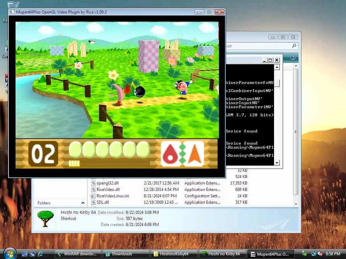Click the 17,353 KB size cell
Screen dimensions: 346x259
(239, 183)
